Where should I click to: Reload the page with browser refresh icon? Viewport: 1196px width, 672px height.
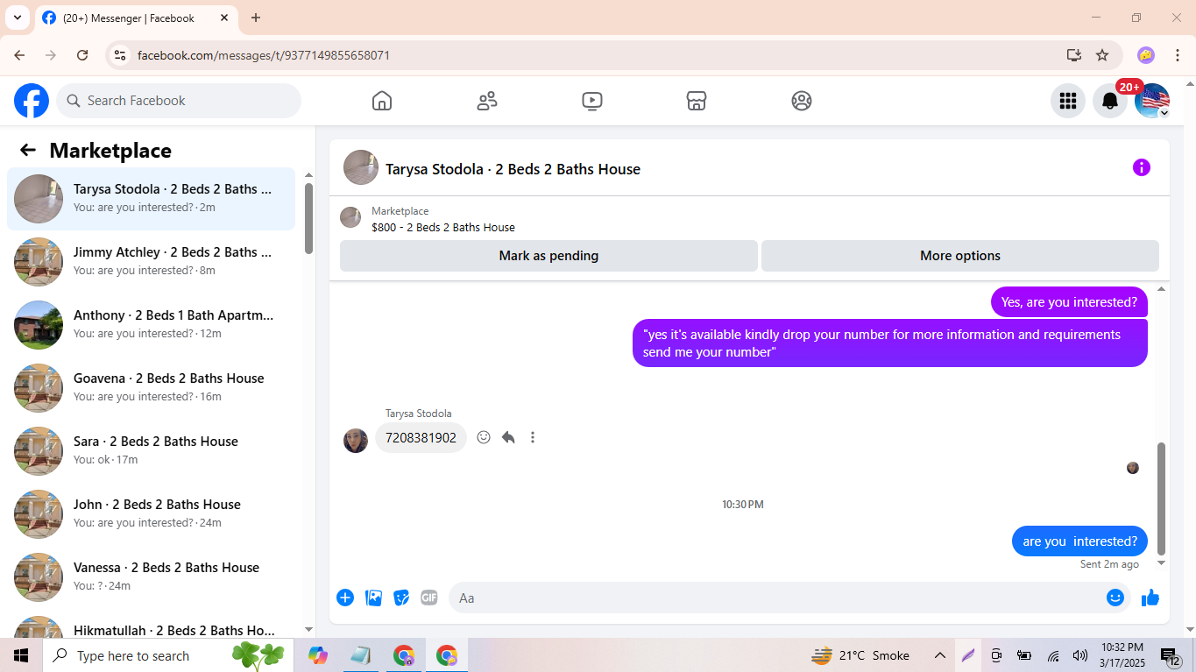coord(82,55)
